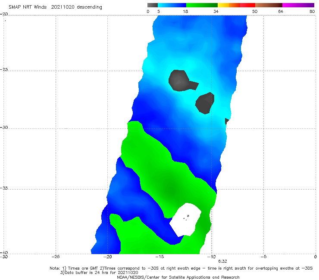Click the '-5' longitude label on bottom axis
This screenshot has width=319, height=280.
(263, 257)
